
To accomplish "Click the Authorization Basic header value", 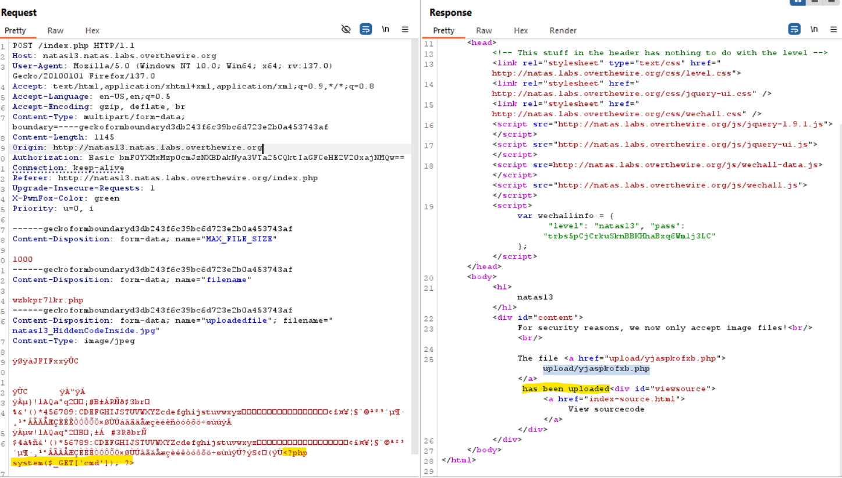I will 246,158.
